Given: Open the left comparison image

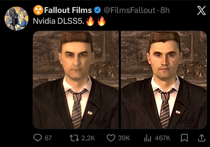Looking at the screenshot, I should [76, 80].
